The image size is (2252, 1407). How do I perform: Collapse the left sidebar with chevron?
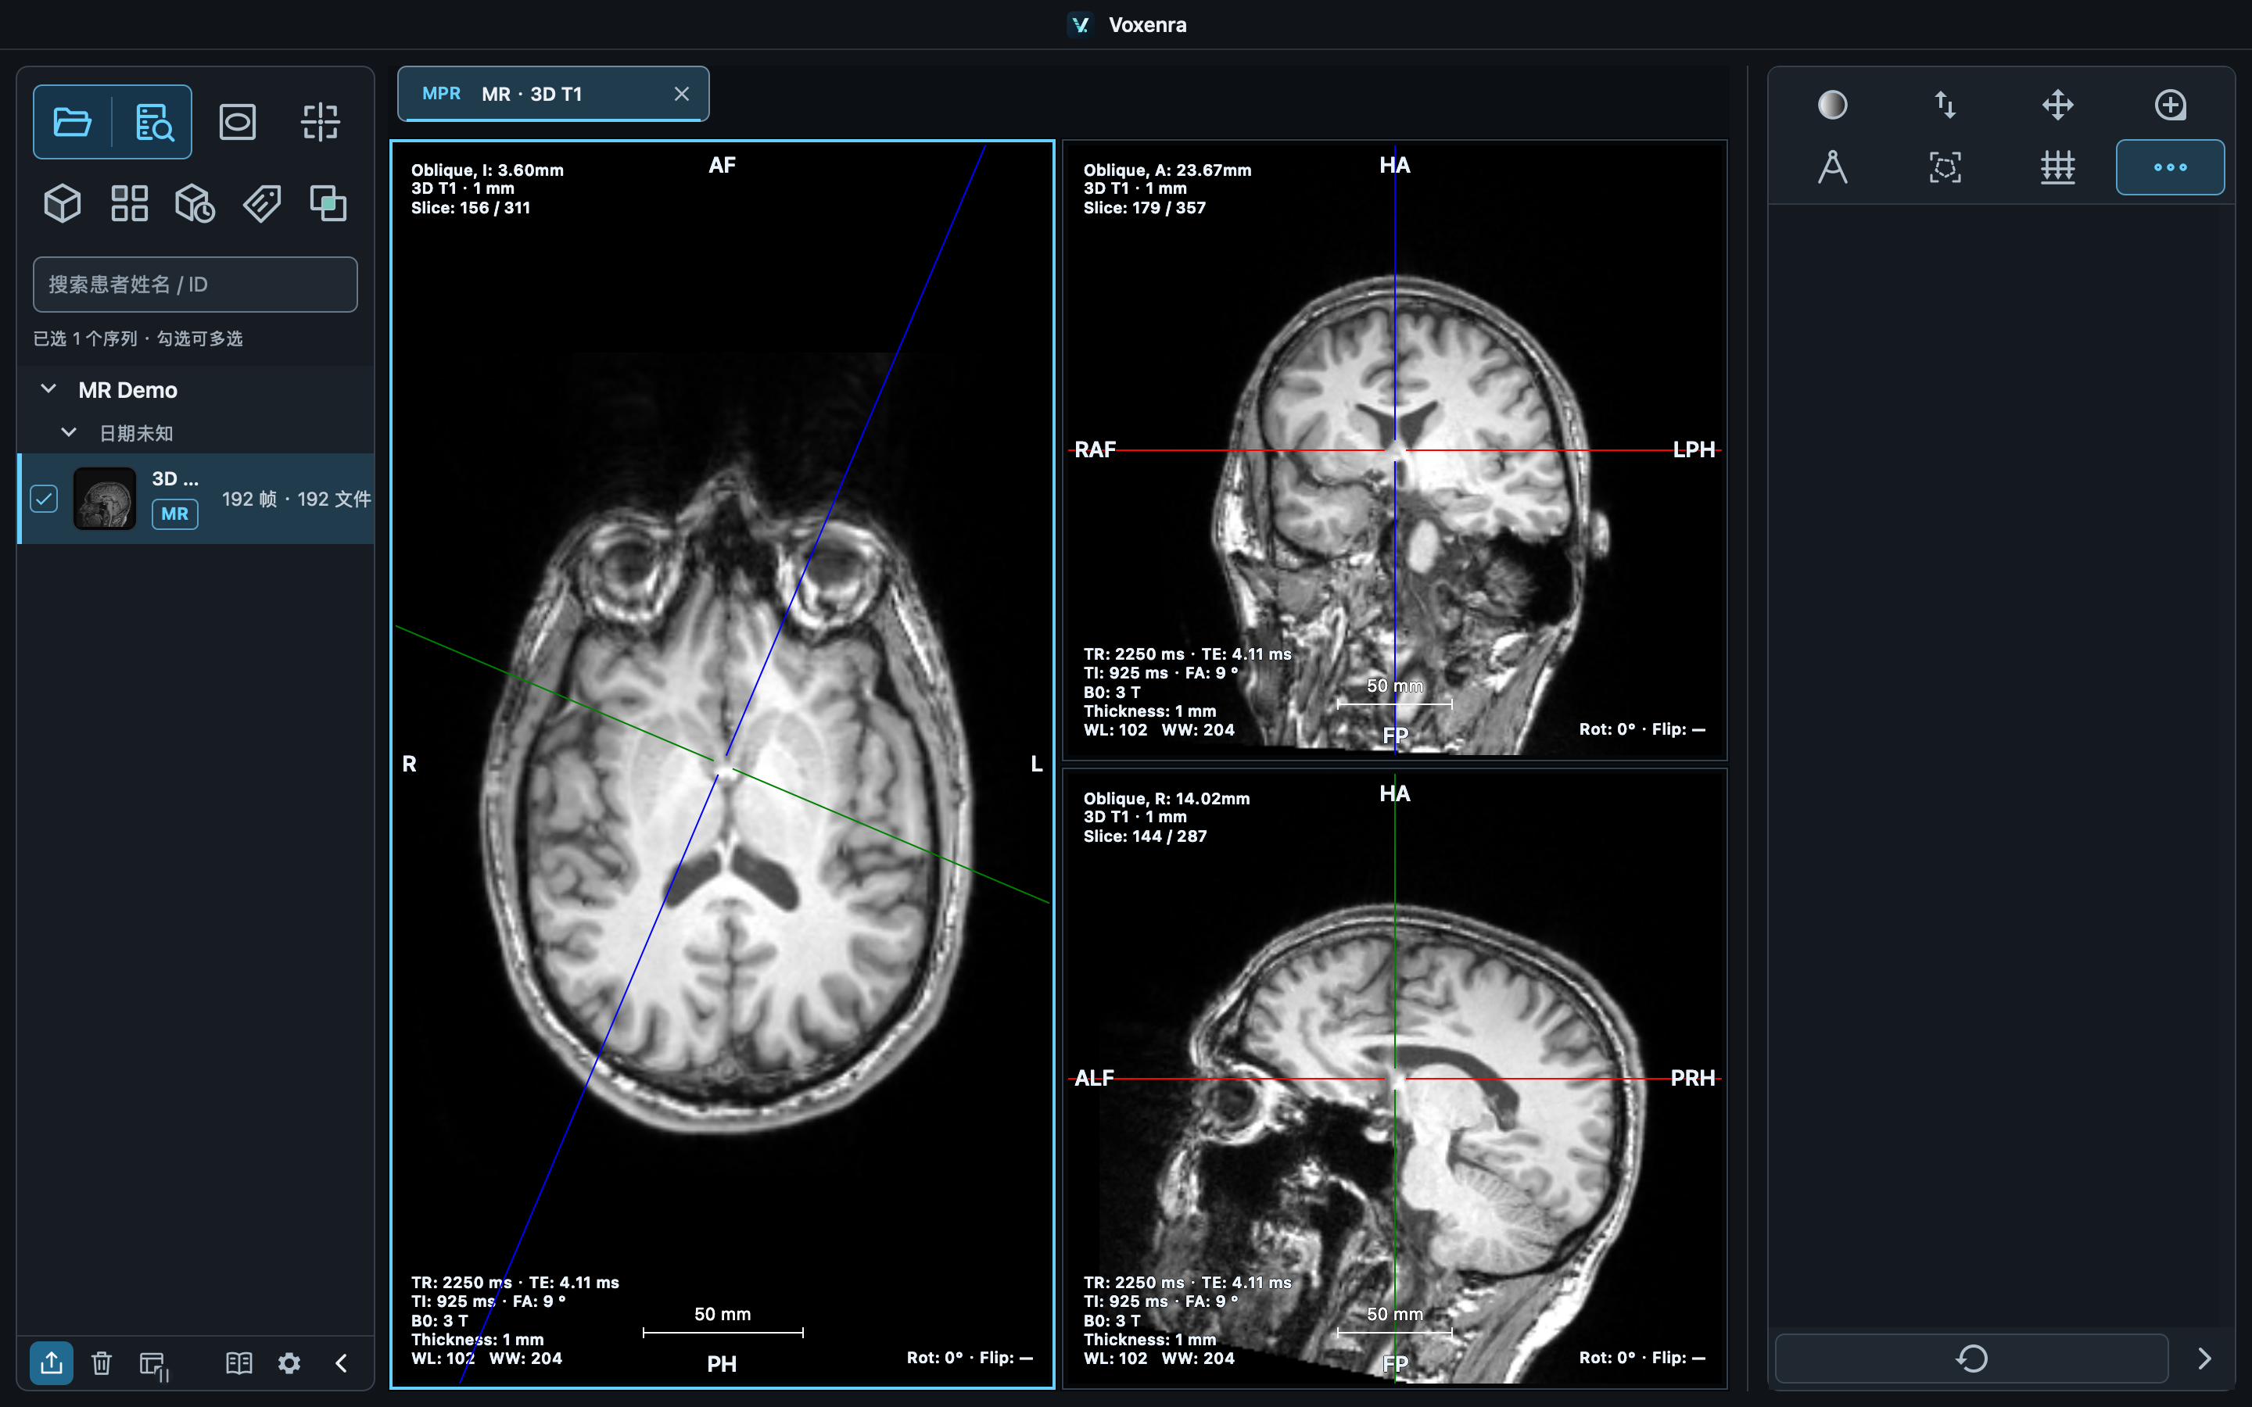342,1363
